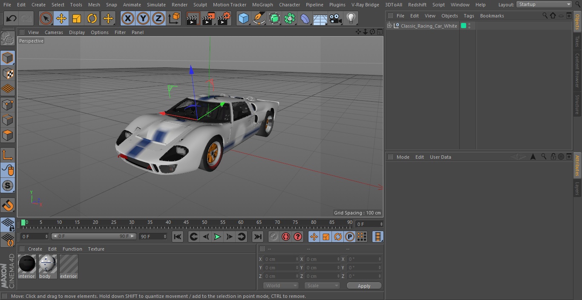
Task: Activate the Rotate tool
Action: tap(92, 18)
